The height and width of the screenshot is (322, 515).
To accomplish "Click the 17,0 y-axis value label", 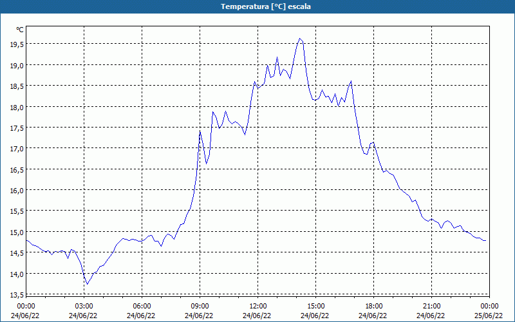I will pyautogui.click(x=17, y=149).
